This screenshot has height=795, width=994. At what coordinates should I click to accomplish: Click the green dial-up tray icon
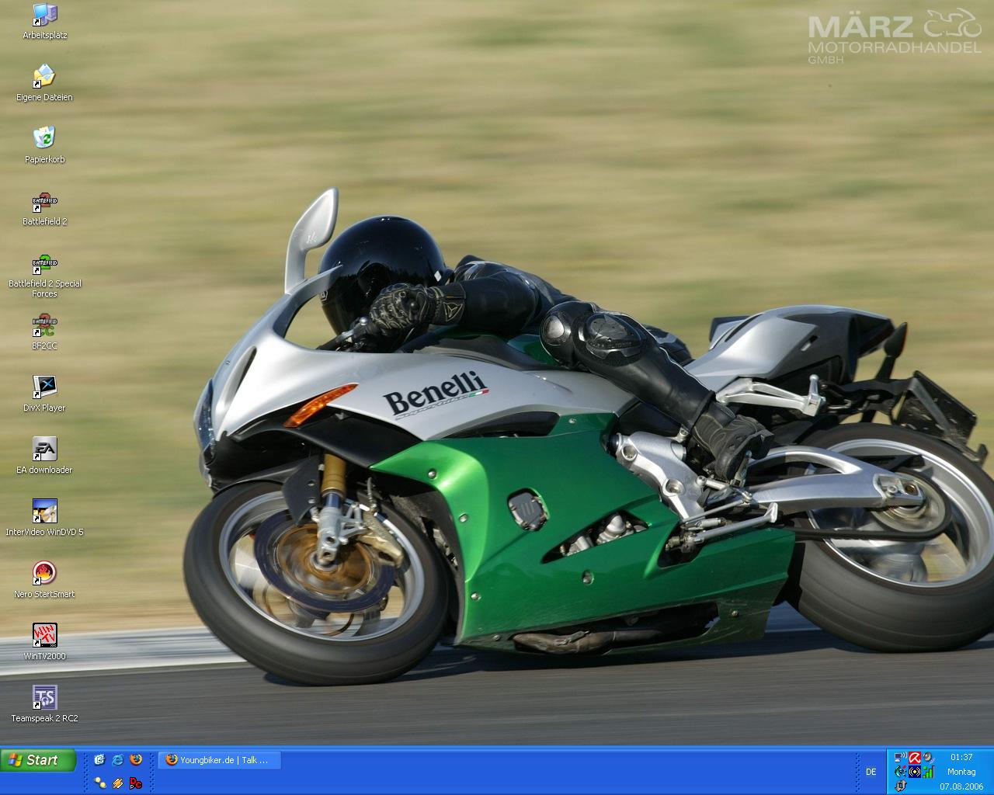900,772
